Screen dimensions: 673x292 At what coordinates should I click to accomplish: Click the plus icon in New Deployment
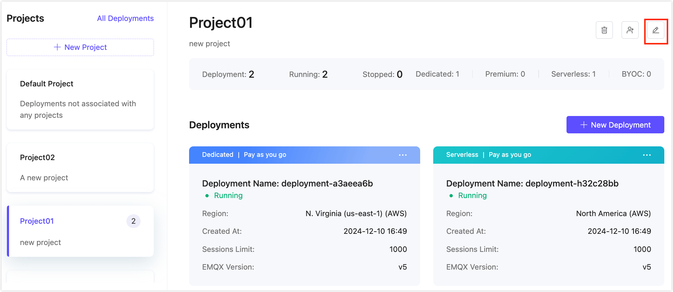pos(584,125)
